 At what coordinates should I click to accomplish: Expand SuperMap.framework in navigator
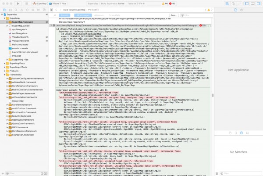pos(7,22)
